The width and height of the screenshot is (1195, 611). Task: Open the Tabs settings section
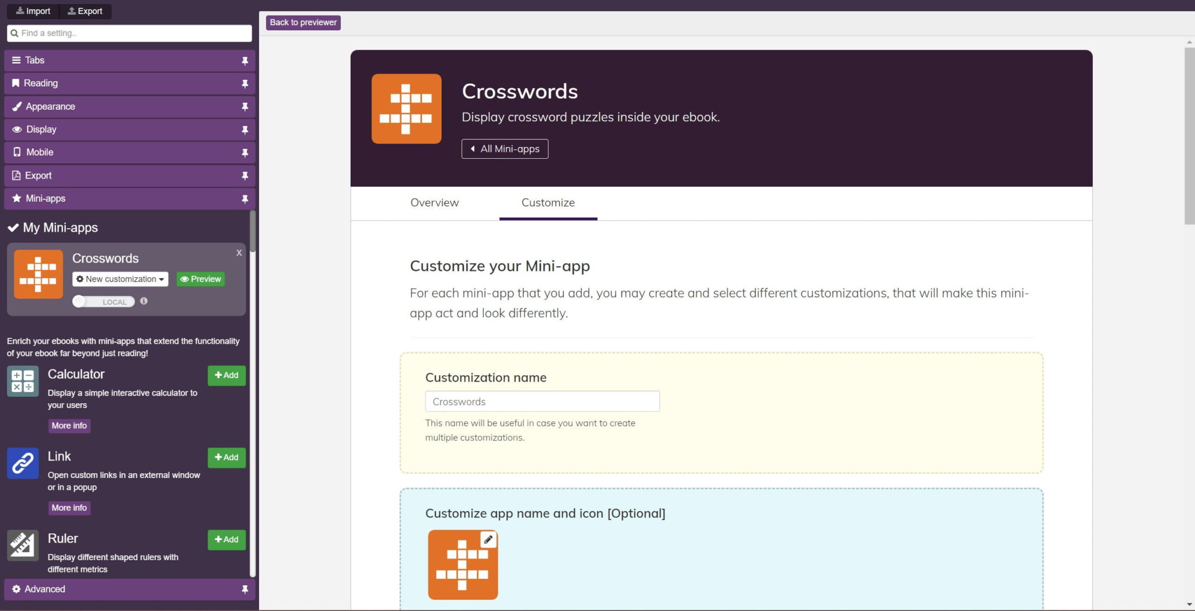click(35, 60)
